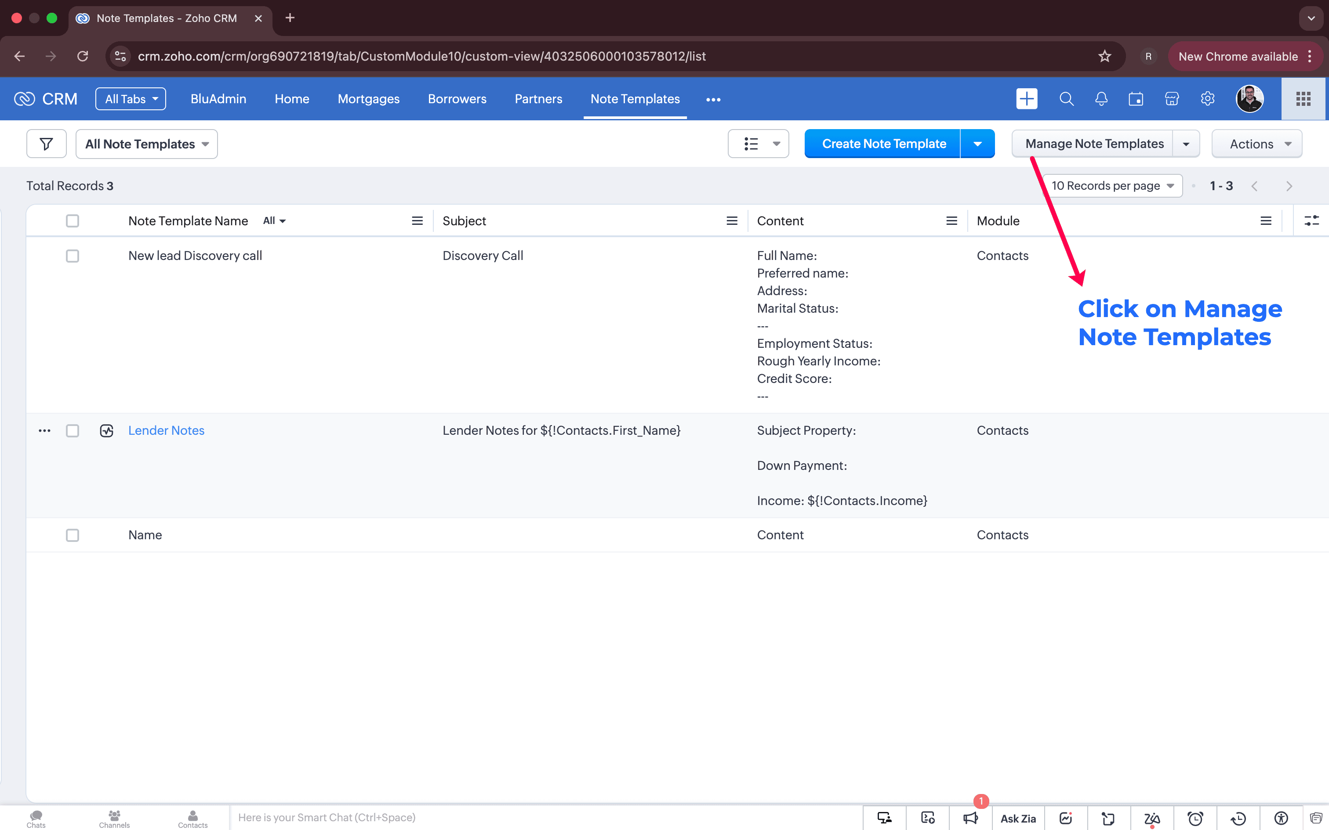Go to the Home tab
Image resolution: width=1329 pixels, height=830 pixels.
292,99
